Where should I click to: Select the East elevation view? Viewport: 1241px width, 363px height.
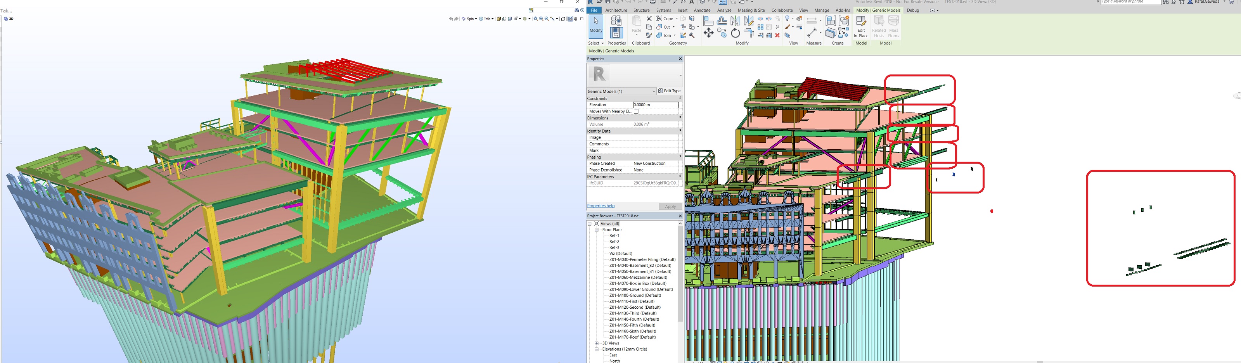(613, 355)
